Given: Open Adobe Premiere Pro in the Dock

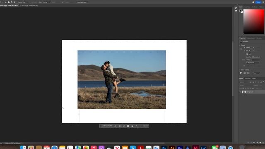Looking at the screenshot, I should click(180, 148).
